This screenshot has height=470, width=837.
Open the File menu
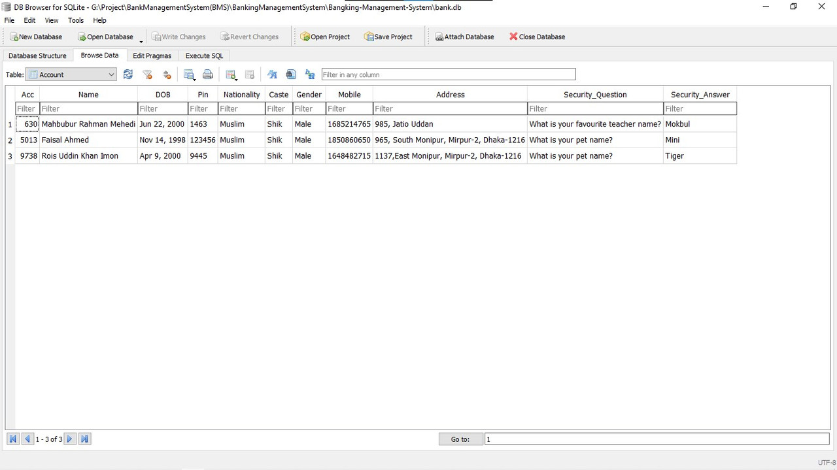[x=9, y=20]
